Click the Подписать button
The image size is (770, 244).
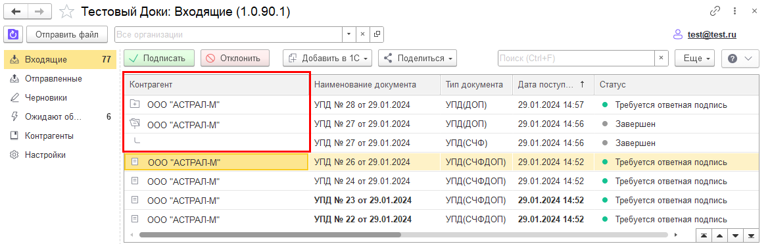click(159, 58)
